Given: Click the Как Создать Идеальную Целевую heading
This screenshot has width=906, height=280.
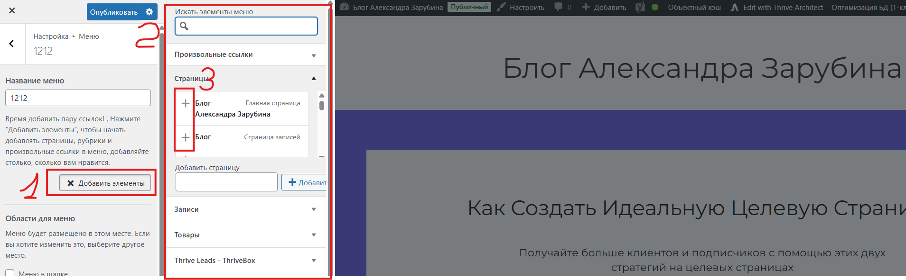Looking at the screenshot, I should click(687, 208).
